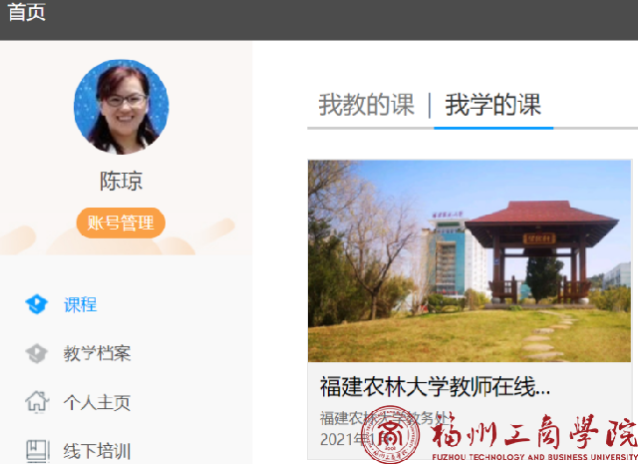
Task: Click the blue 课程 sidebar icon
Action: pos(37,304)
